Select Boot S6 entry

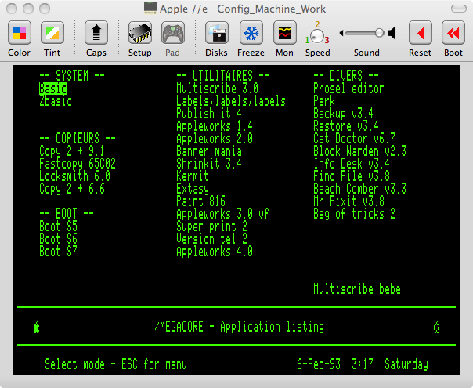[58, 239]
